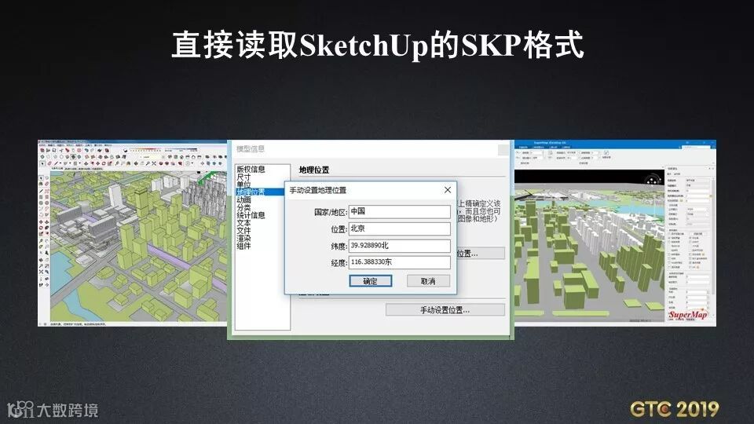754x424 pixels.
Task: Select 渲染 in the model info list
Action: [x=243, y=238]
